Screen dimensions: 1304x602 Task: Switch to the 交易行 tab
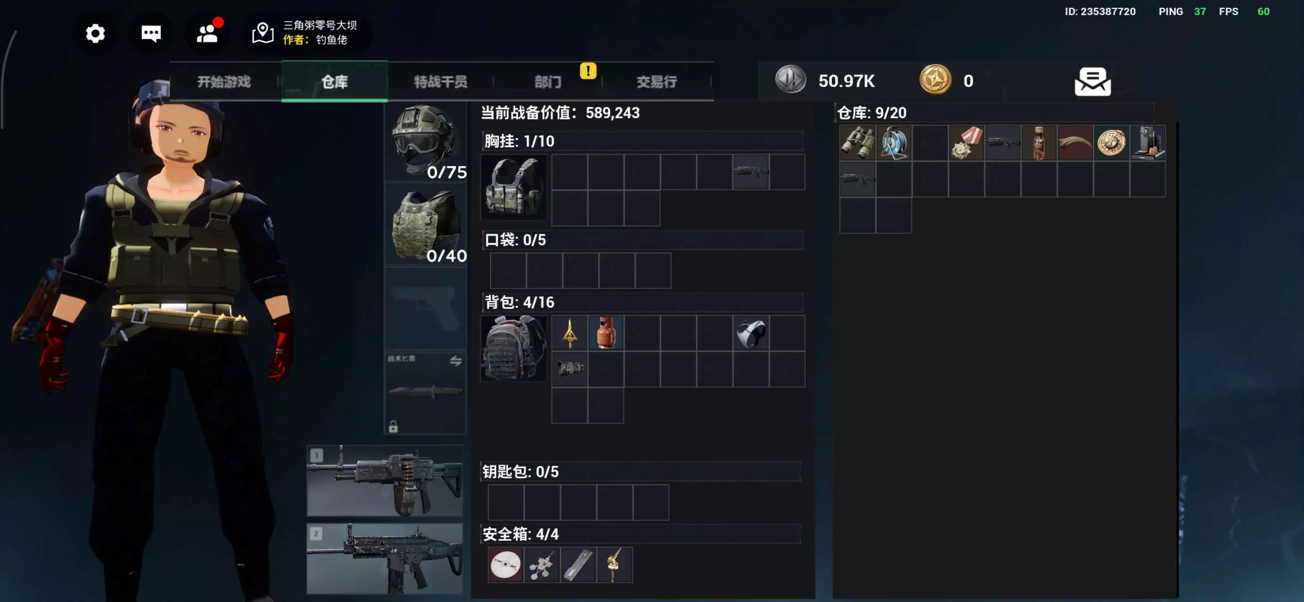[657, 81]
